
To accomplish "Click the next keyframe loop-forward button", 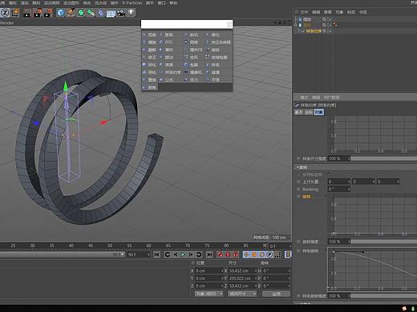I will [x=199, y=254].
